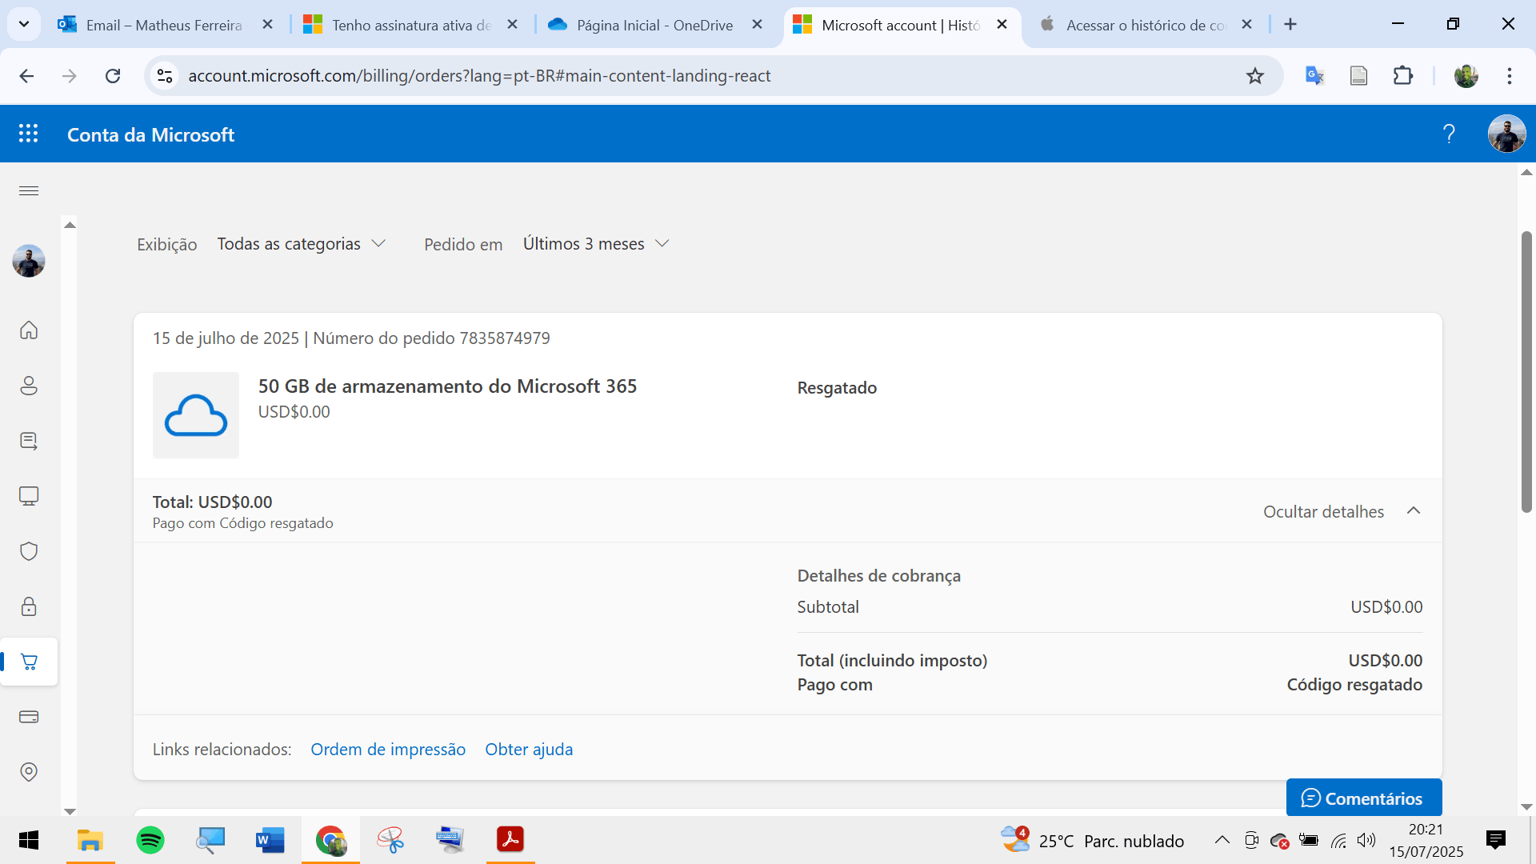Open Subscriptions icon in the sidebar

[x=29, y=441]
